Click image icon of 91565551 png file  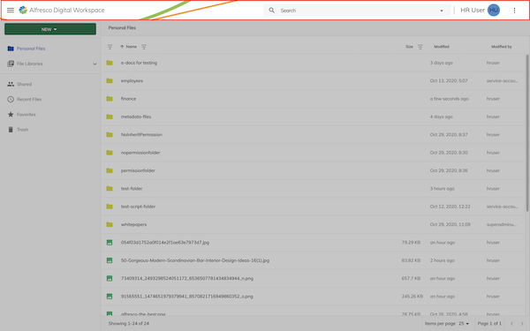click(x=110, y=297)
